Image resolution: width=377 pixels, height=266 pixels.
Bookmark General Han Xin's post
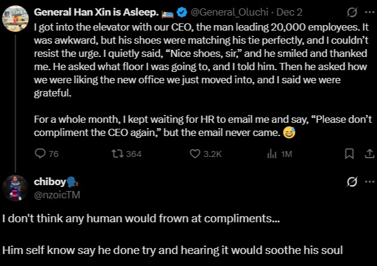coord(349,154)
